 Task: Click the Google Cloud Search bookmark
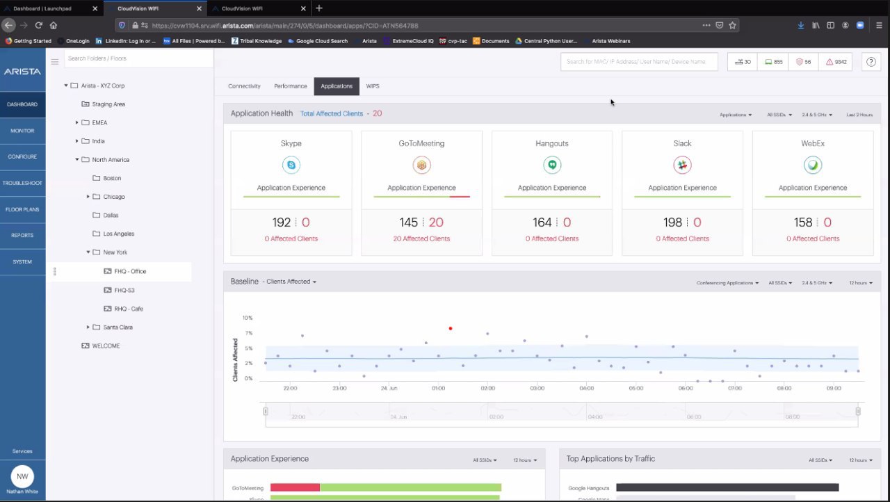[318, 41]
